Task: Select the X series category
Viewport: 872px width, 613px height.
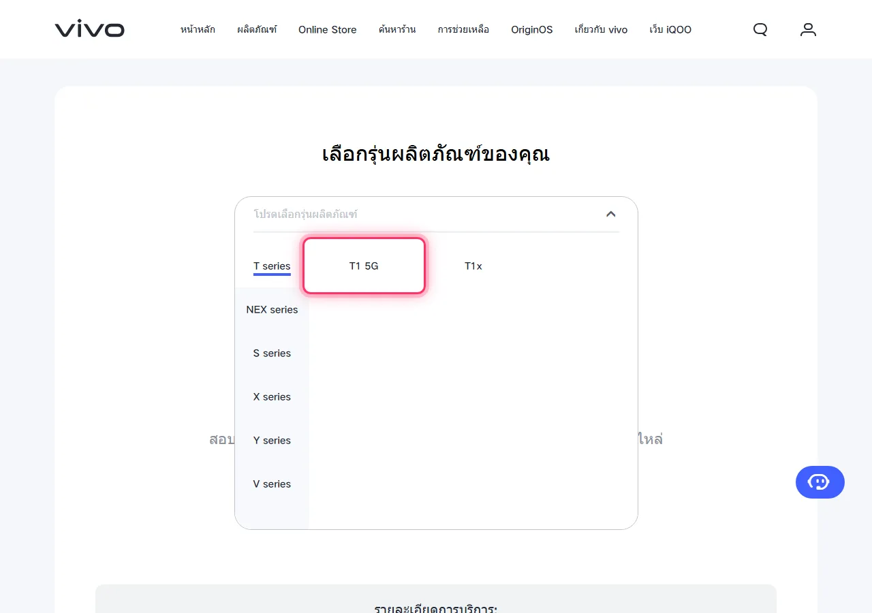Action: (272, 396)
